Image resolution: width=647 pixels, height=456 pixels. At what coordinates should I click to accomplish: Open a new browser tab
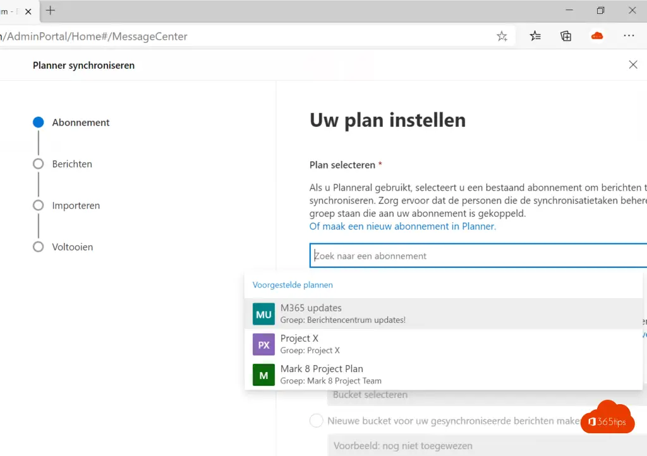[x=51, y=10]
